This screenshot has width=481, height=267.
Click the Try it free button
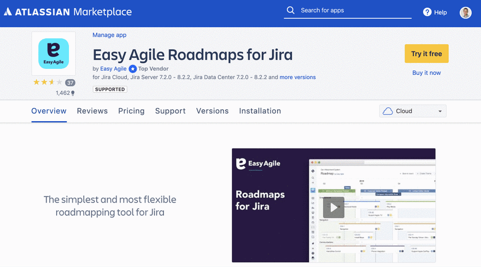click(x=426, y=54)
